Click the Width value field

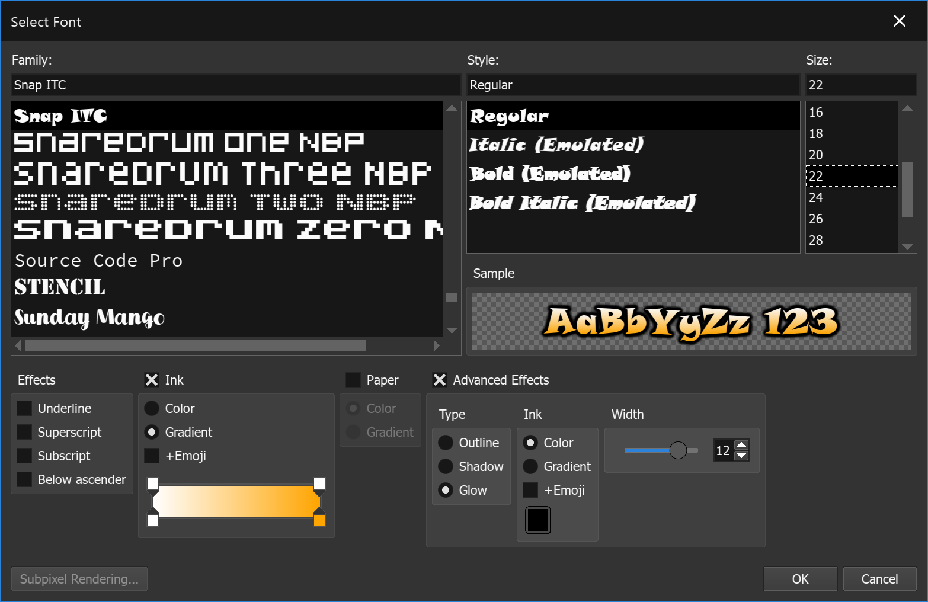coord(723,450)
